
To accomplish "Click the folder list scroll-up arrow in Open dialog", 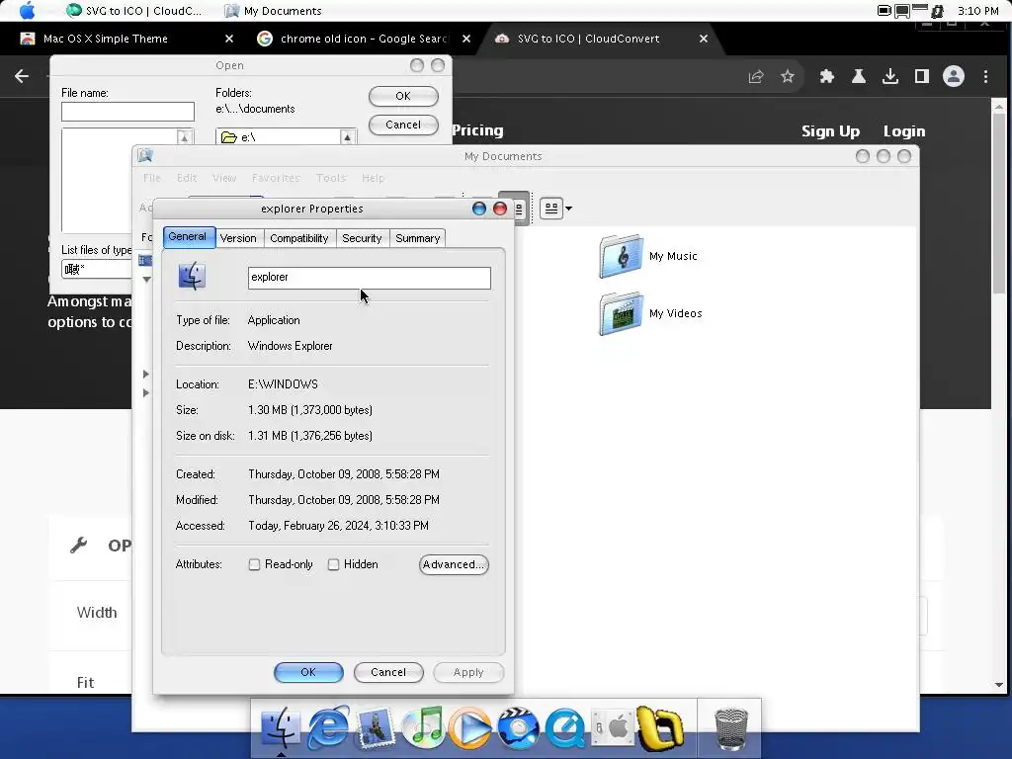I will point(347,136).
